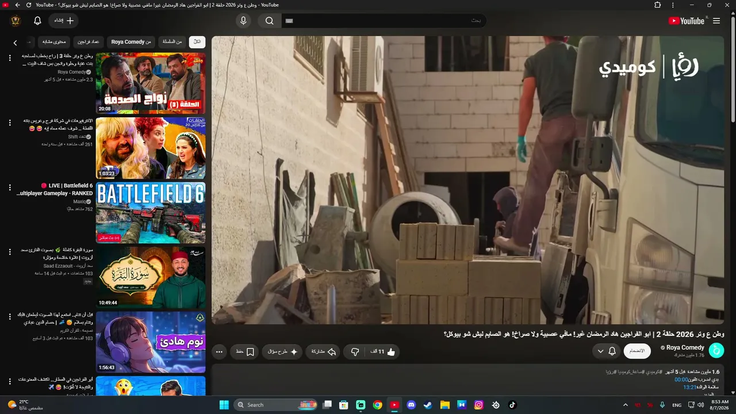Open the weather widget showing 21°C
Image resolution: width=736 pixels, height=414 pixels.
tap(25, 405)
